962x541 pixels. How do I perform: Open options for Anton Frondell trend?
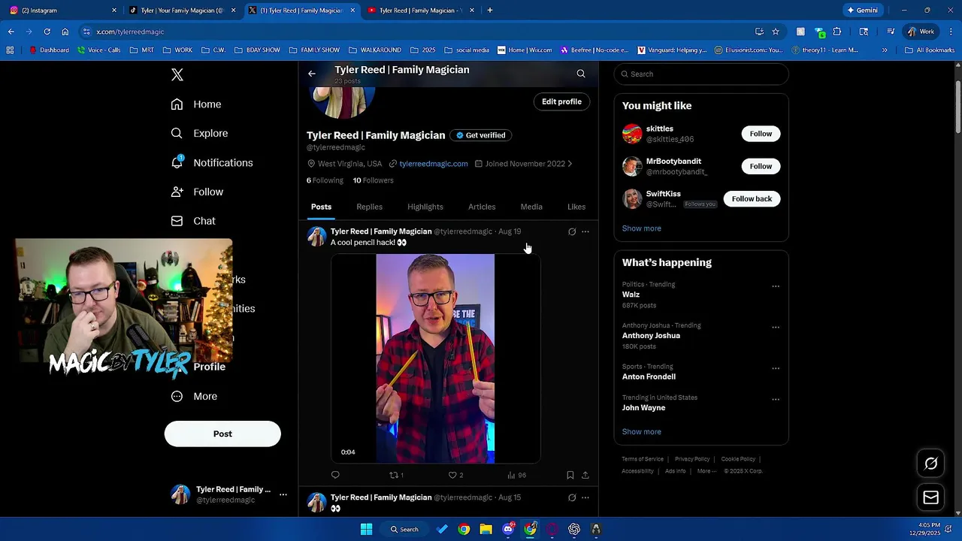[x=776, y=368]
